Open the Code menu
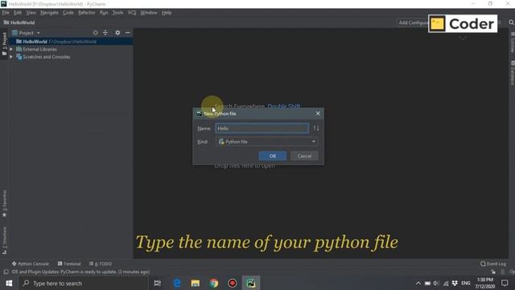 [68, 13]
